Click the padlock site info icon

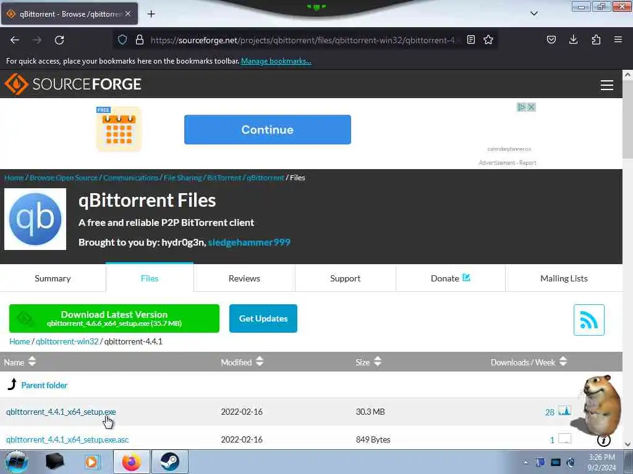[x=140, y=39]
